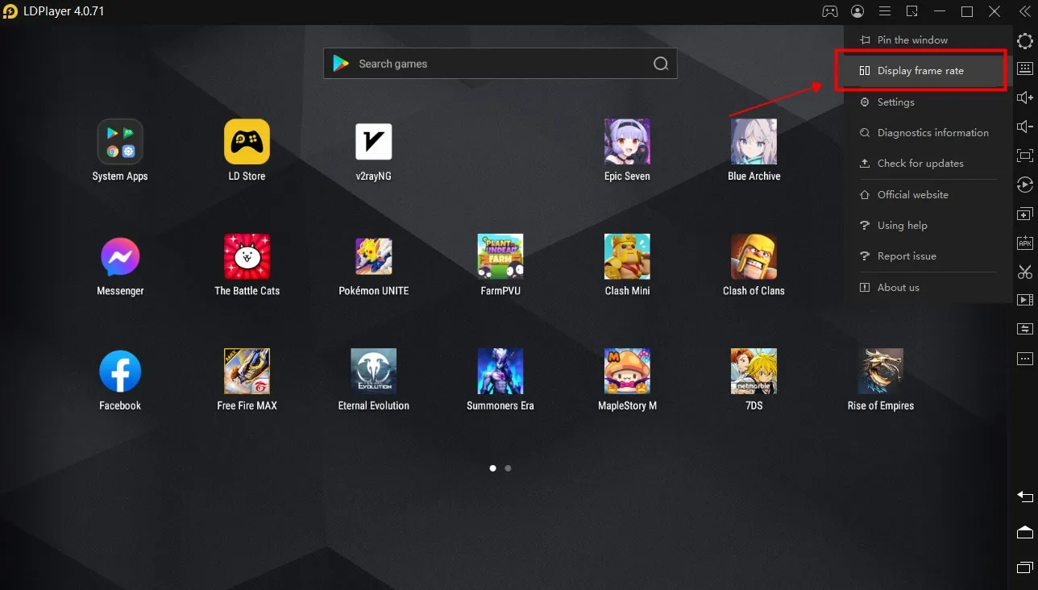1038x590 pixels.
Task: Launch Eternal Evolution
Action: tap(374, 372)
